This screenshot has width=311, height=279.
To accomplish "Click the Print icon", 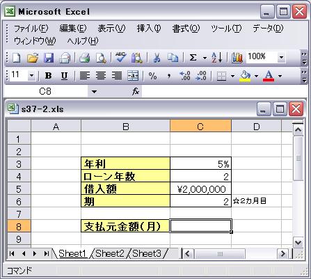I will [x=85, y=58].
